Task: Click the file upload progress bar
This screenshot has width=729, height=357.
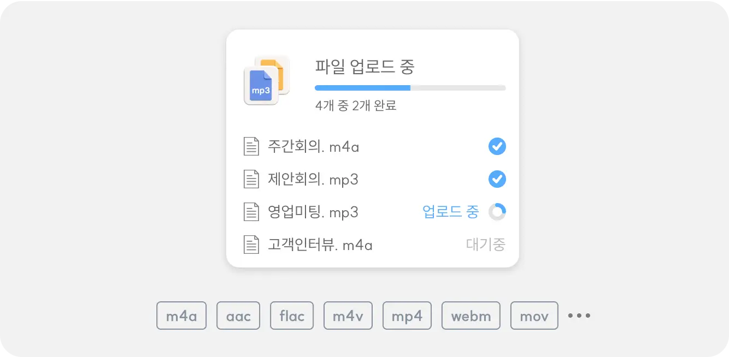Action: click(410, 87)
